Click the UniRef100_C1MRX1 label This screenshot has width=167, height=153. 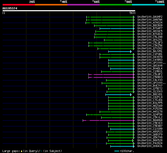[x=150, y=72]
